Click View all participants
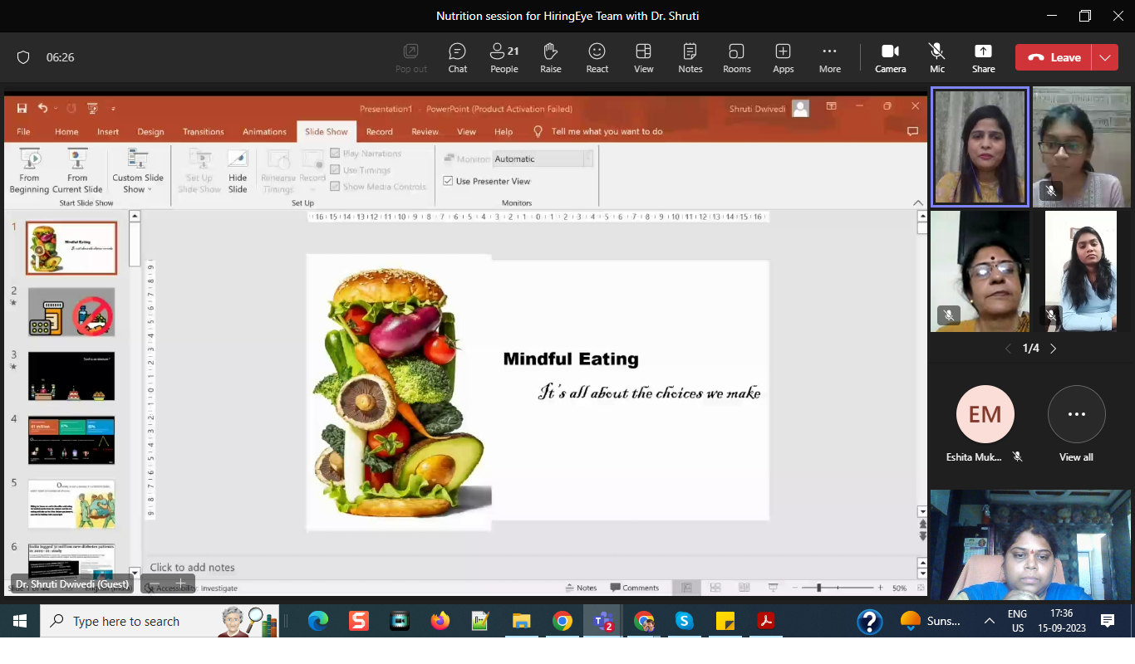 1076,414
